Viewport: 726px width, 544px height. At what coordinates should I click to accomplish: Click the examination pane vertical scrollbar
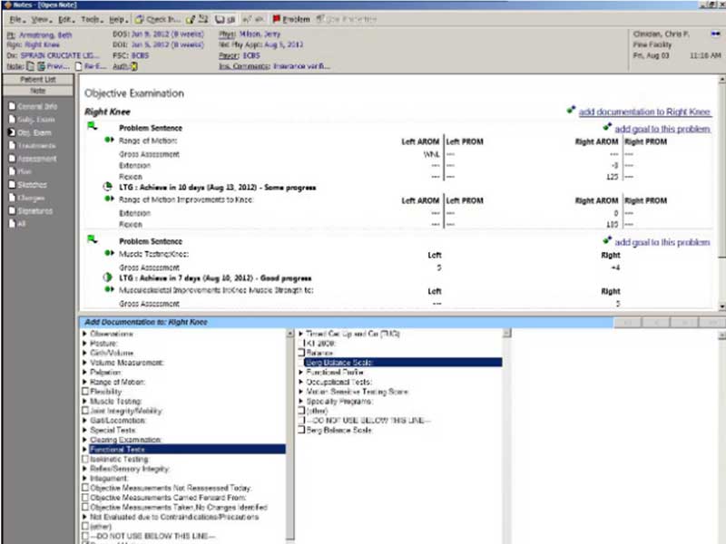721,193
